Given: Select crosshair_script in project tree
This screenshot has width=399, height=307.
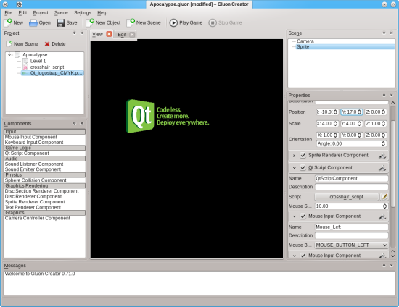Looking at the screenshot, I should pos(47,67).
